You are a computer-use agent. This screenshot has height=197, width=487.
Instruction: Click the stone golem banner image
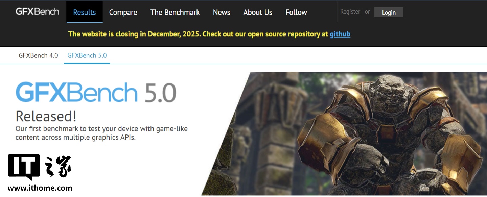click(344, 133)
